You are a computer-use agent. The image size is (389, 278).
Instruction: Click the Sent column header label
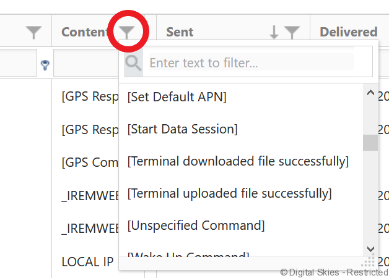coord(180,32)
